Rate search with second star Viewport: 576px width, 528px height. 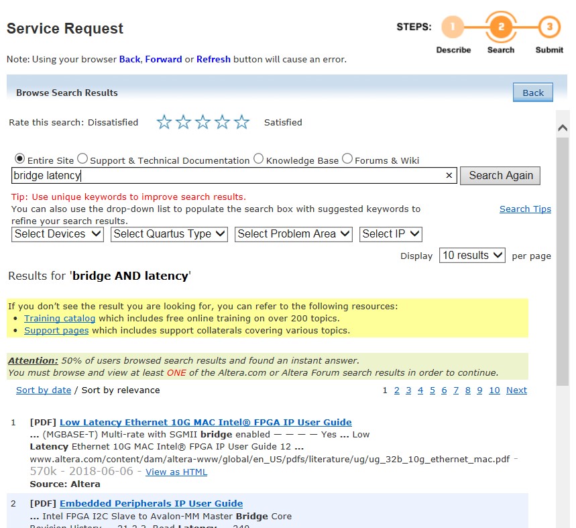(x=183, y=122)
